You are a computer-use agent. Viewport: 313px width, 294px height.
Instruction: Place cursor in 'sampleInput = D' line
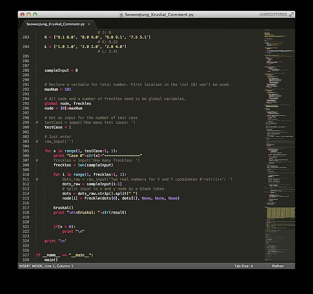61,70
